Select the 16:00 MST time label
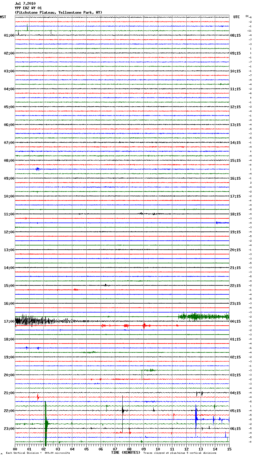Screen dimensions: 253x457 click(x=9, y=304)
